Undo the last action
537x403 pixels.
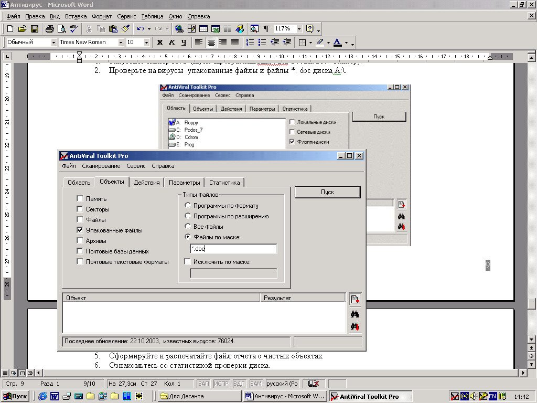tap(140, 29)
